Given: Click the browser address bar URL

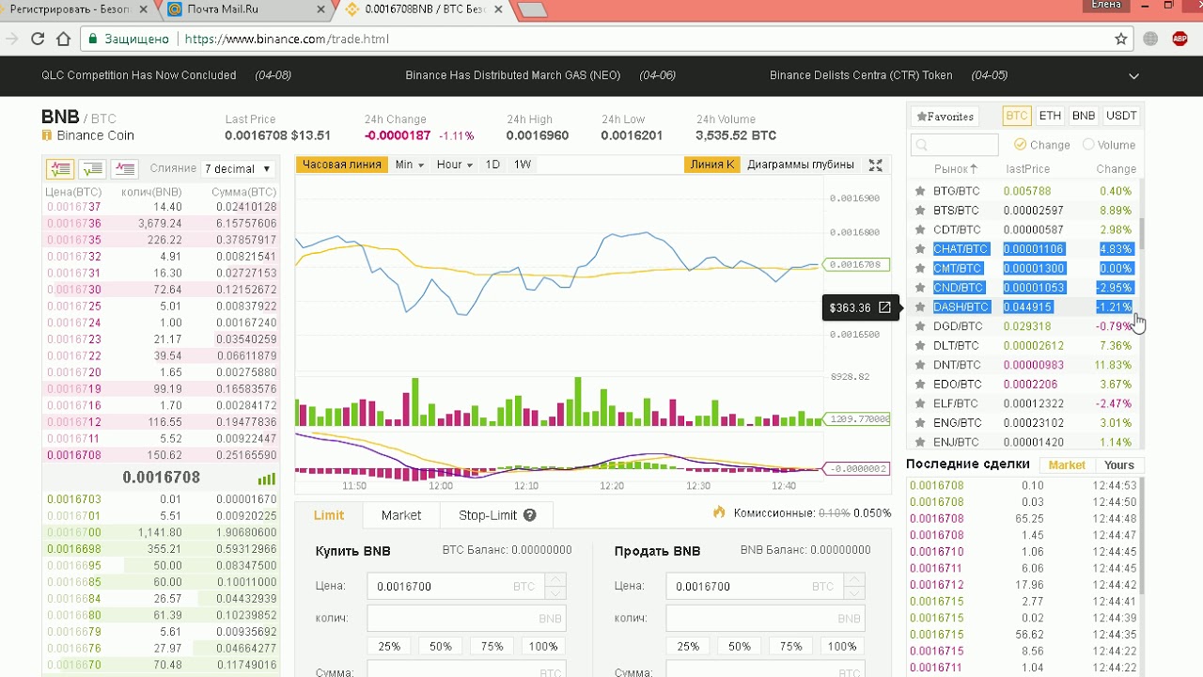Looking at the screenshot, I should (x=287, y=39).
